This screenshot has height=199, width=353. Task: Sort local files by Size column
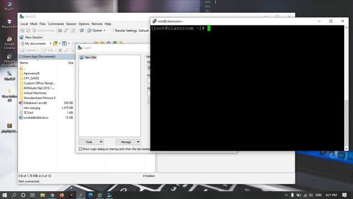coord(66,62)
